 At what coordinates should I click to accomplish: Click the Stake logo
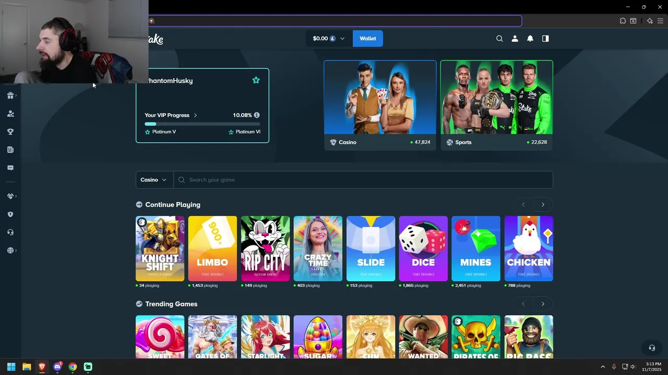156,39
